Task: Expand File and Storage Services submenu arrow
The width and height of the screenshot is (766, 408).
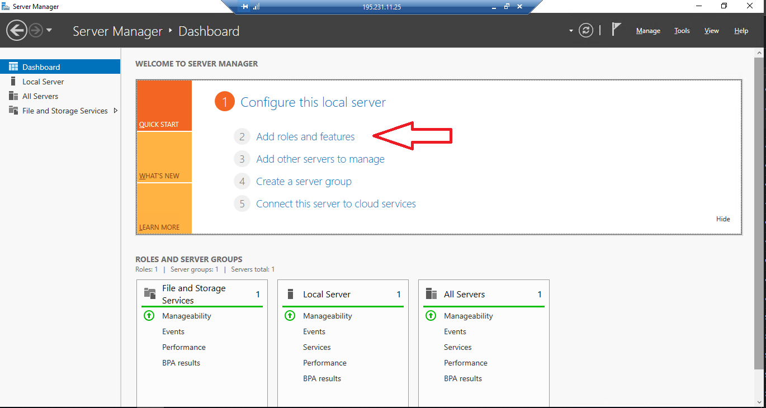Action: (116, 111)
